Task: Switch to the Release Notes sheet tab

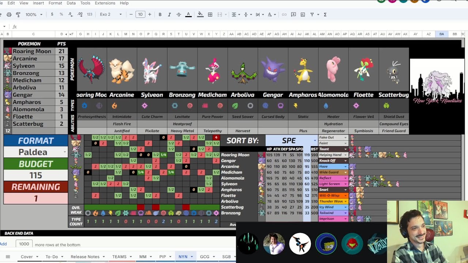Action: (x=85, y=257)
